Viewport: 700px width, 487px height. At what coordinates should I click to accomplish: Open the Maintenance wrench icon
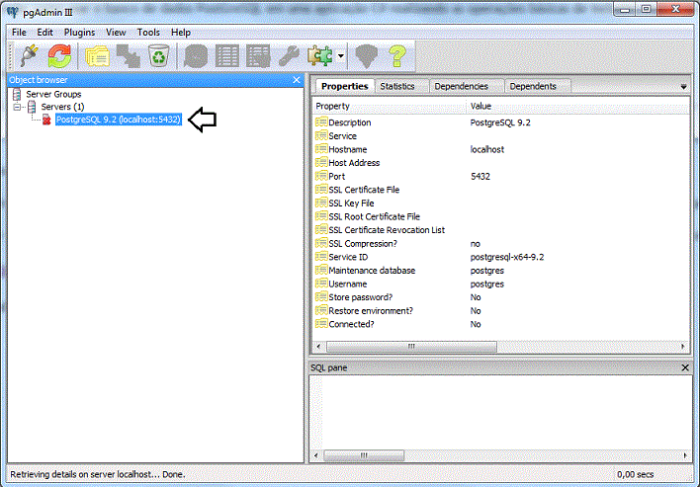coord(289,56)
